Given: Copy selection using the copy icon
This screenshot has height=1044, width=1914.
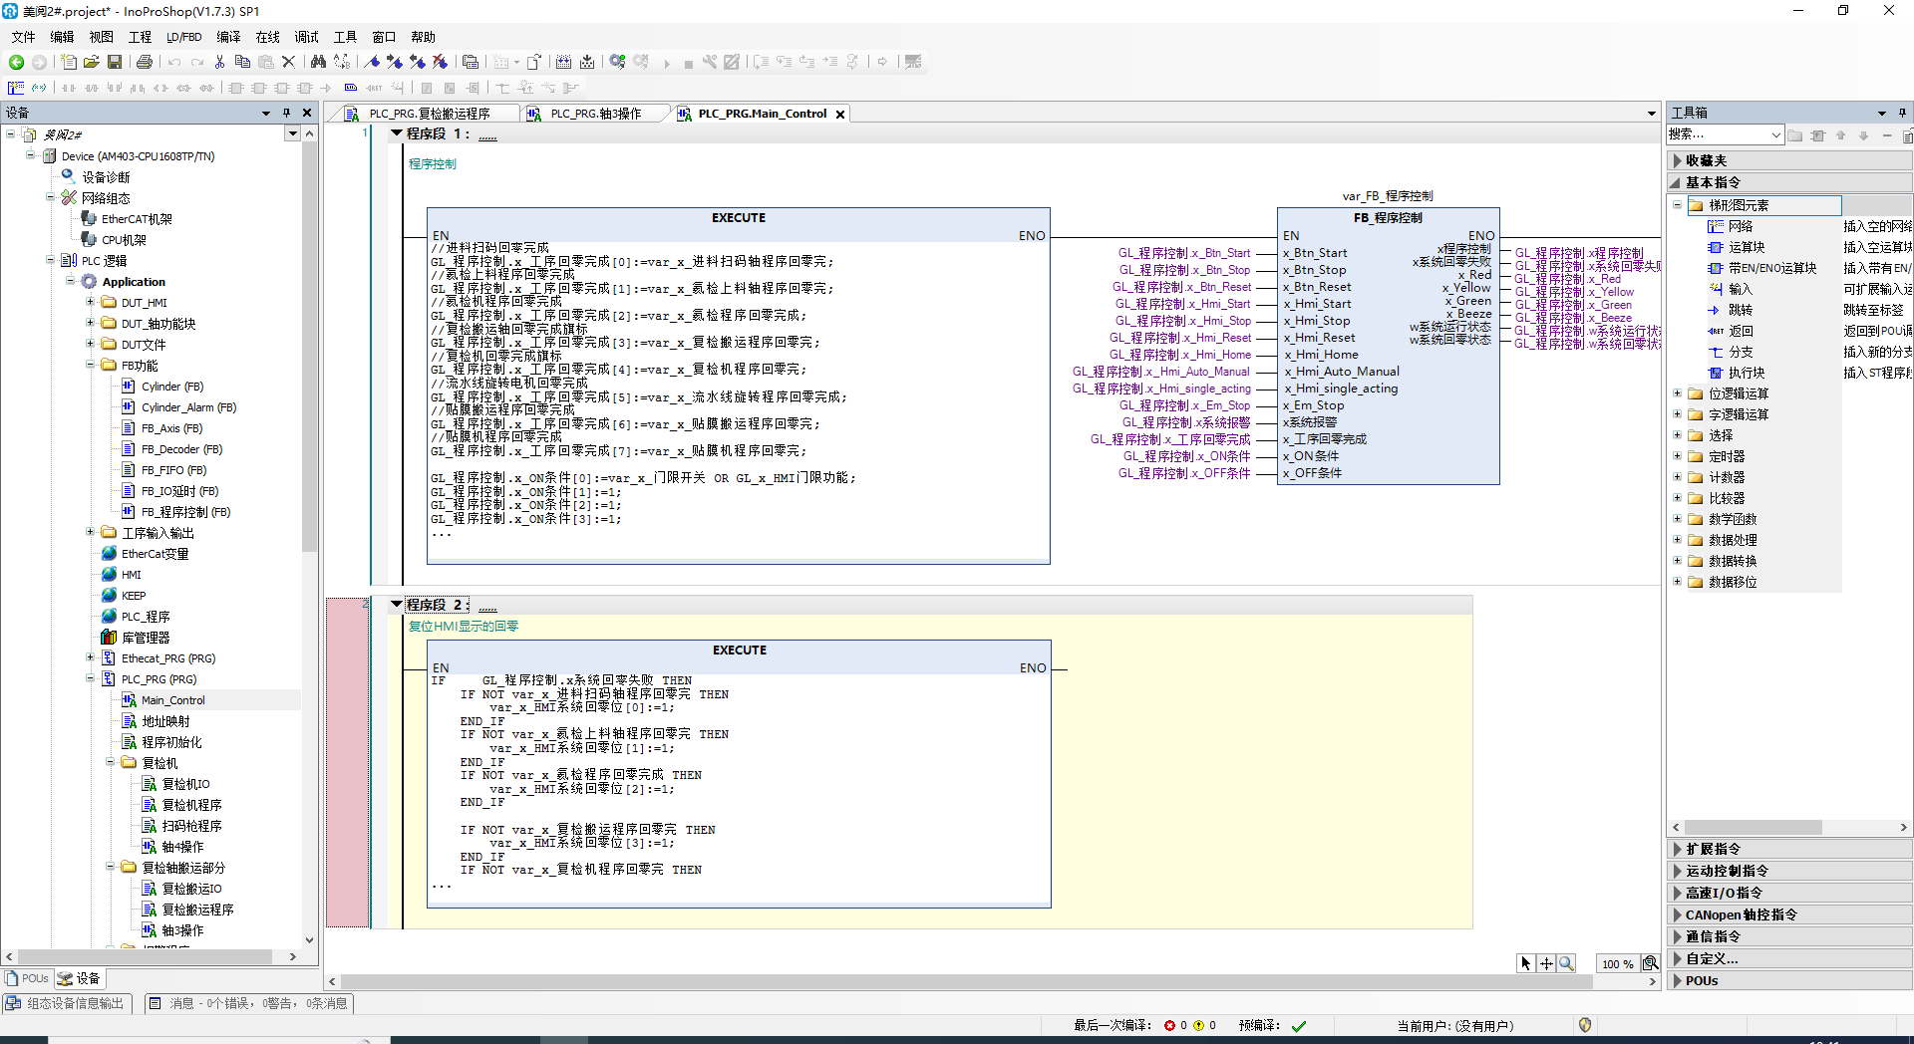Looking at the screenshot, I should point(242,62).
